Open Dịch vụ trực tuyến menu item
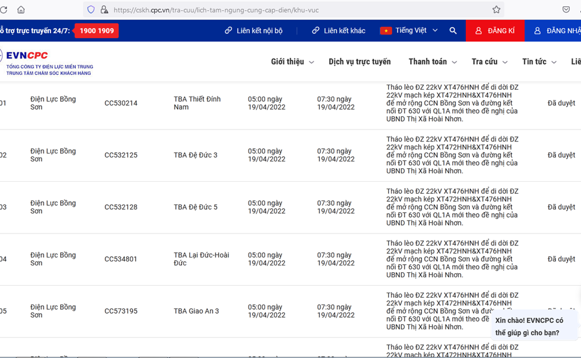This screenshot has width=581, height=358. (359, 61)
